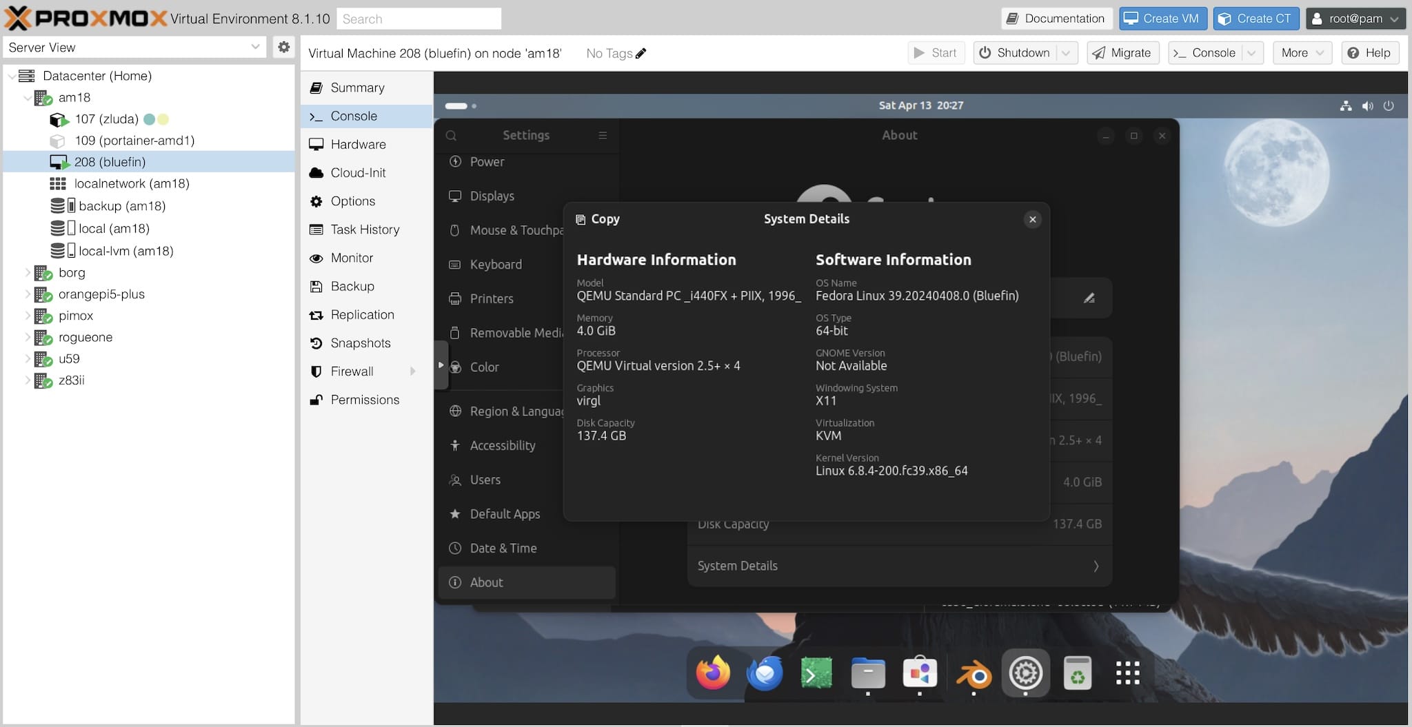
Task: Open the Monitor tab
Action: coord(367,258)
